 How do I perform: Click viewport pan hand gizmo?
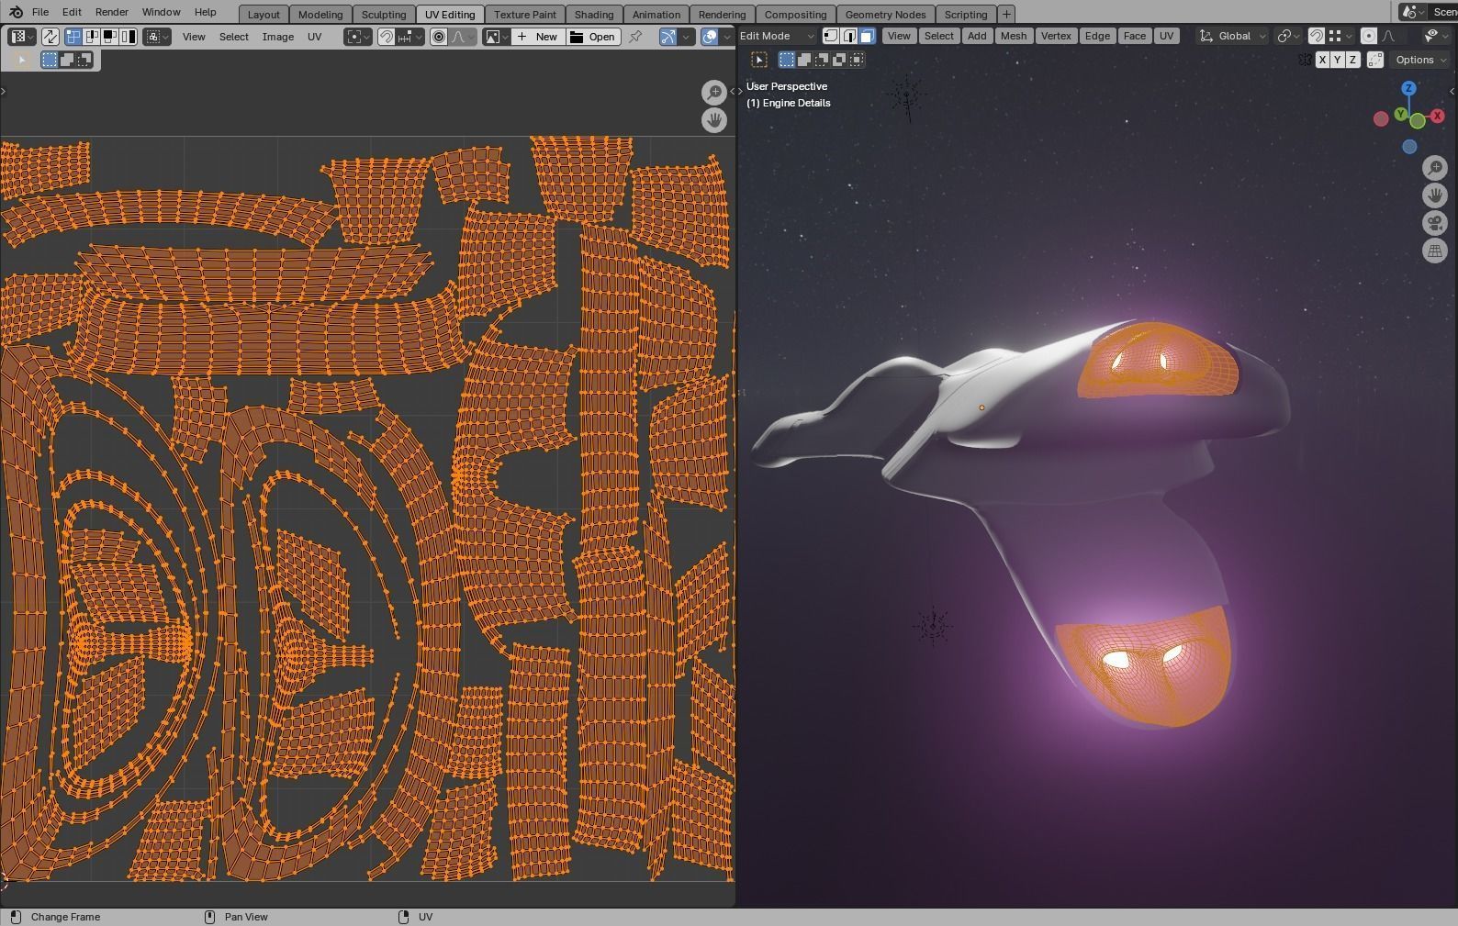click(1434, 195)
